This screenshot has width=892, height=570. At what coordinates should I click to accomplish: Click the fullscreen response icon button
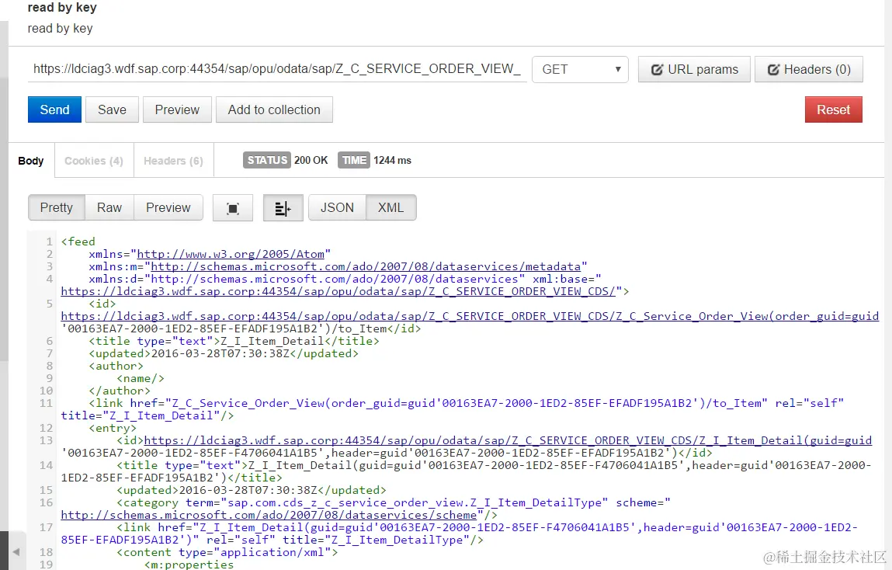click(x=233, y=208)
